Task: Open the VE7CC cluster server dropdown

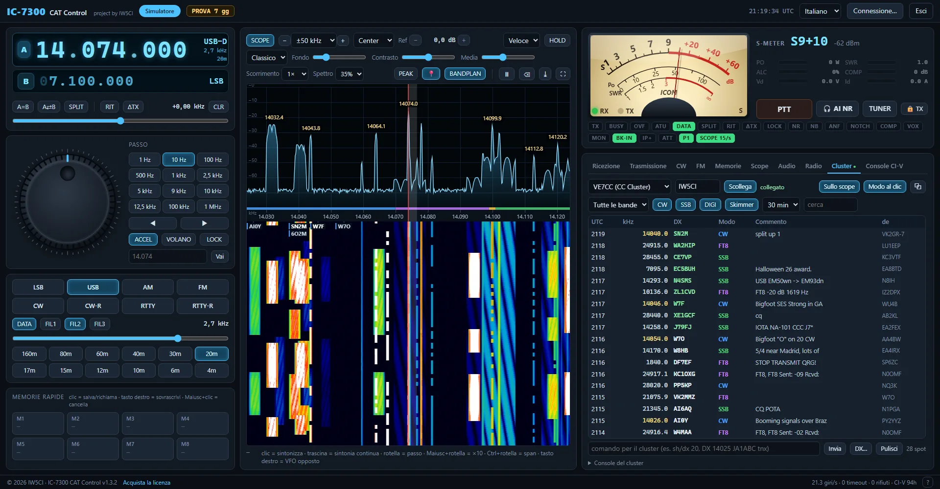Action: pos(629,187)
